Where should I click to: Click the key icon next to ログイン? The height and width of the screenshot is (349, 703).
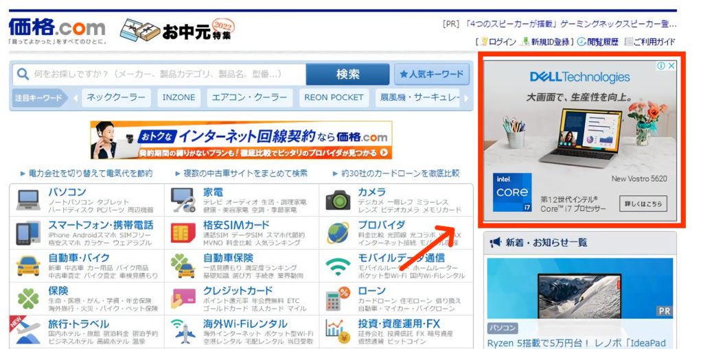pyautogui.click(x=484, y=42)
